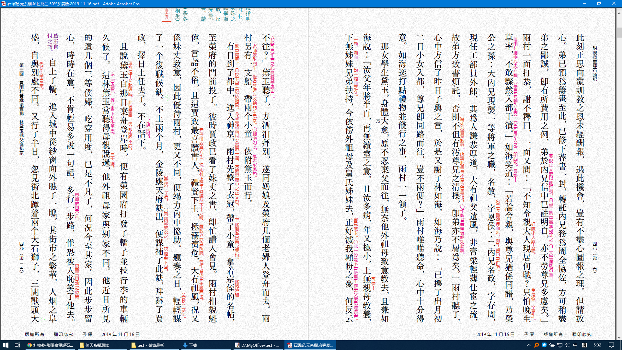This screenshot has width=622, height=350.
Task: Switch to the Chrome 紅樓夢 taskbar window
Action: coord(51,345)
